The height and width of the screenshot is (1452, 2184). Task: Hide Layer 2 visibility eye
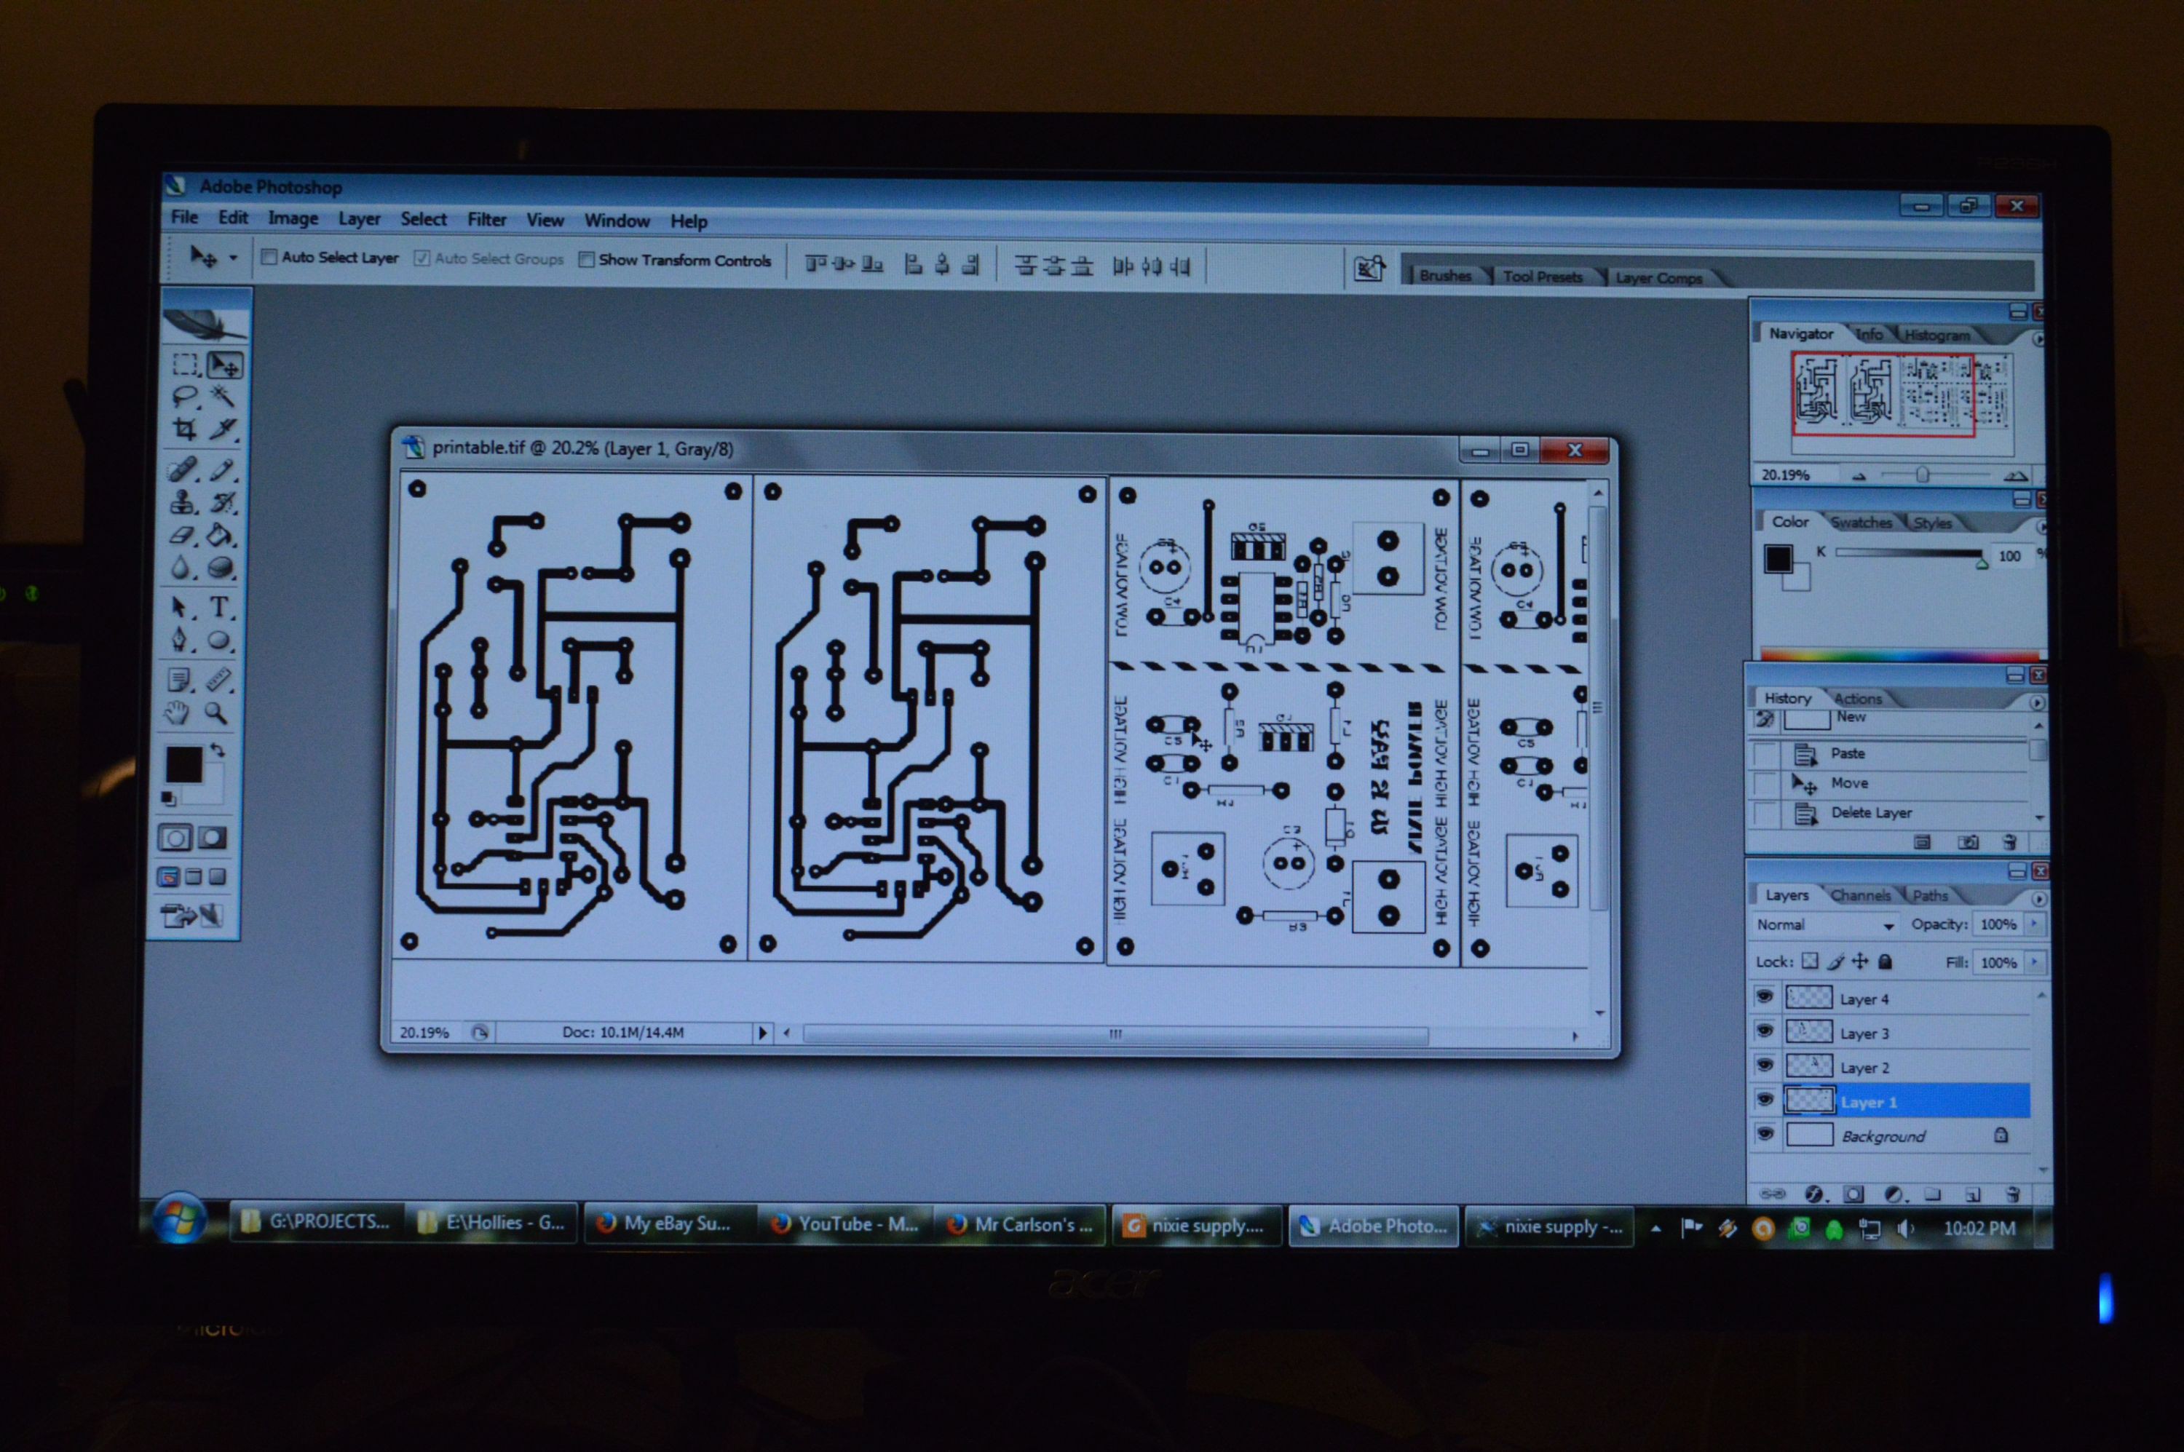pyautogui.click(x=1765, y=1066)
